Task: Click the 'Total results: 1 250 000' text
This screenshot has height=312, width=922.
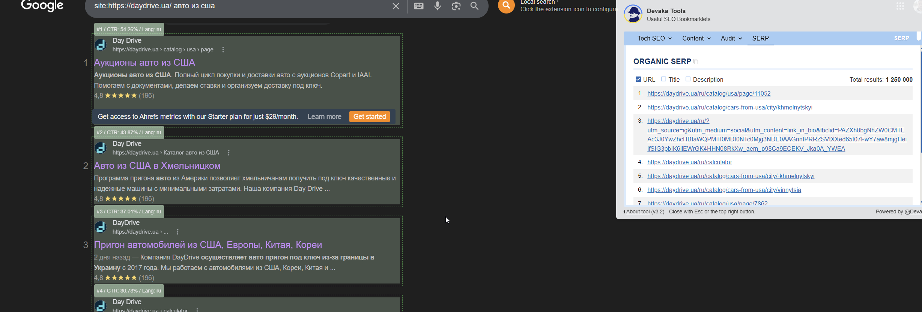Action: [881, 79]
